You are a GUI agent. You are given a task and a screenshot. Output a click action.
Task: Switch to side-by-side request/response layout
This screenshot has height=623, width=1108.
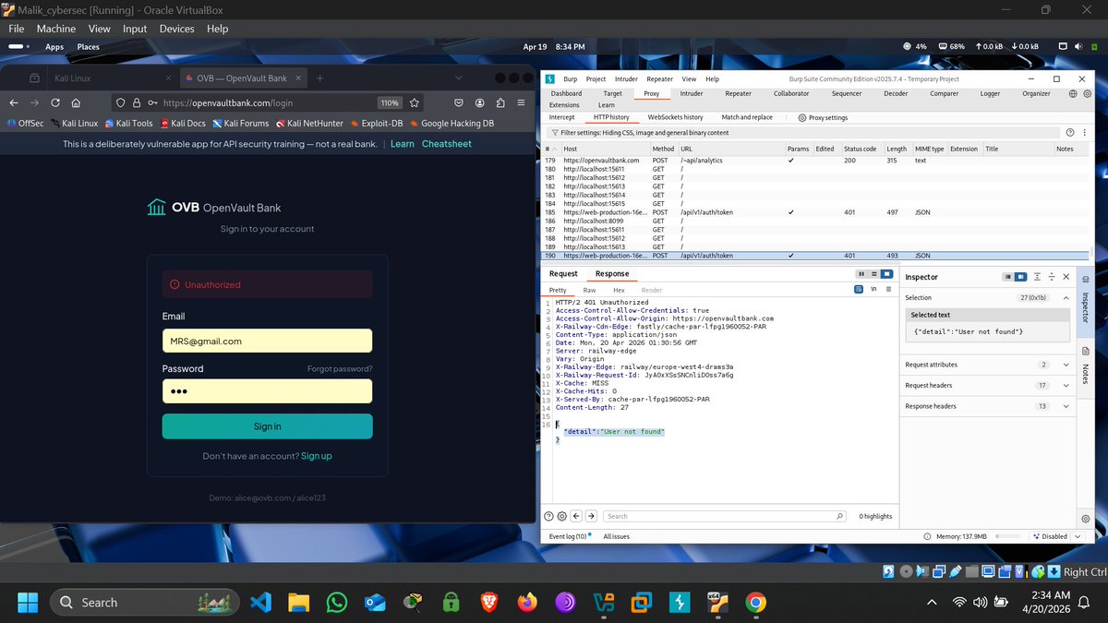(861, 274)
